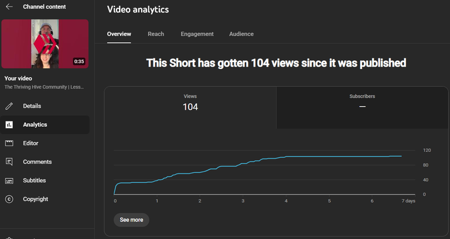Click the Video analytics page title

click(x=138, y=9)
